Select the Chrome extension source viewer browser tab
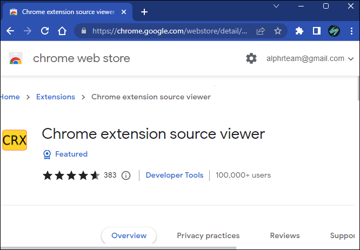 pos(68,12)
